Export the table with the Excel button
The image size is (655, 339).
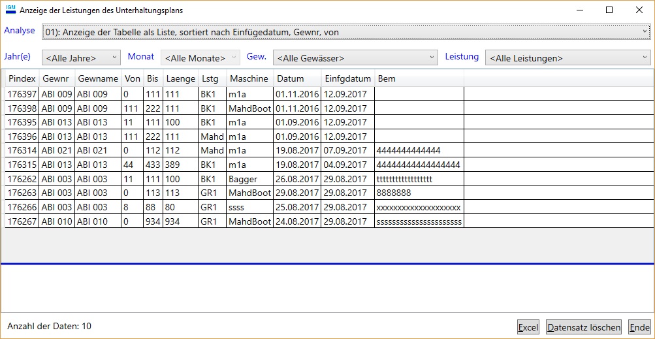pos(528,327)
